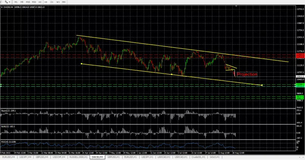Expand the DAX30,H4 chart title triangle
This screenshot has width=305, height=160.
(2, 7)
